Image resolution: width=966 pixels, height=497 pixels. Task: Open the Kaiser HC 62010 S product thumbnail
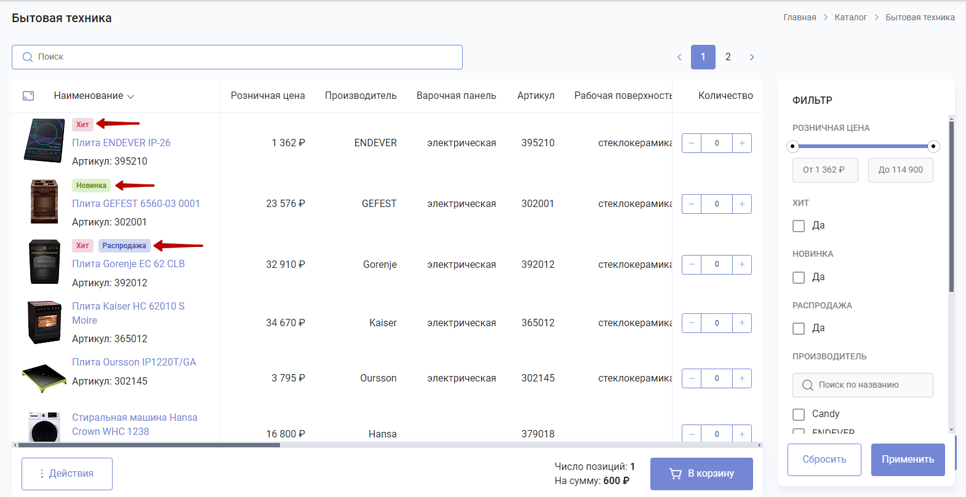point(44,322)
